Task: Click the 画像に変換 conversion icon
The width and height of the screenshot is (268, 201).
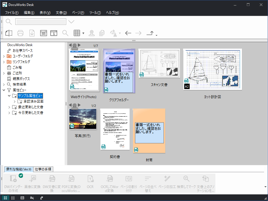Action: click(33, 179)
